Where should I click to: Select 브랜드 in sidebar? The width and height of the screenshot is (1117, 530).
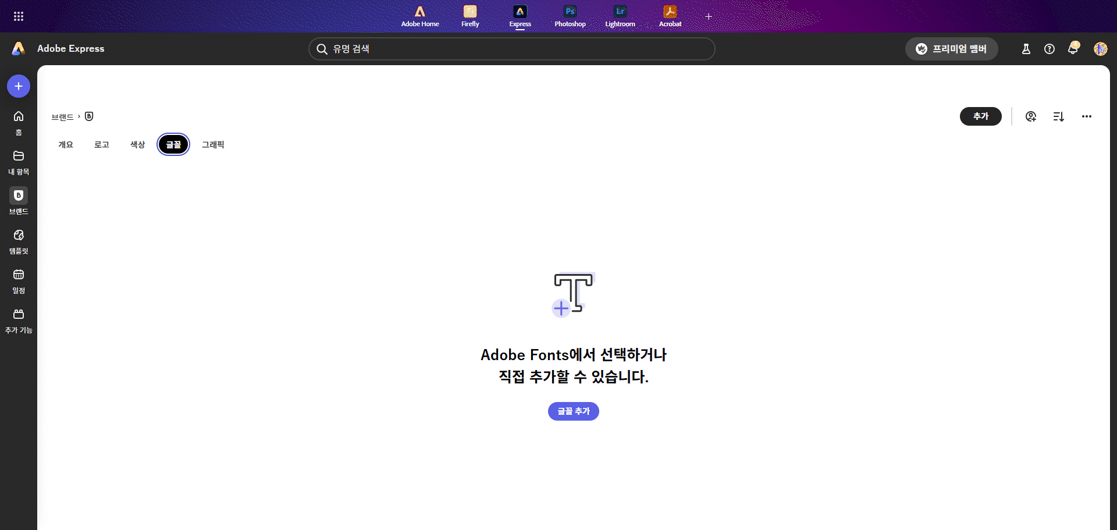tap(19, 202)
